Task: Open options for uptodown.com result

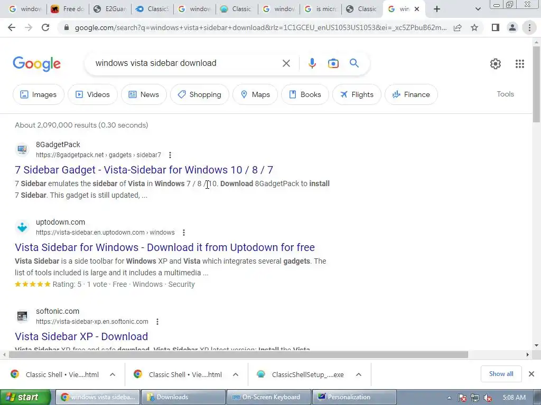Action: [183, 233]
